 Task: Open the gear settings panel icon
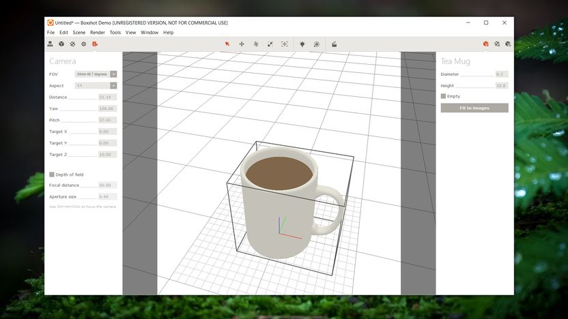pyautogui.click(x=84, y=44)
